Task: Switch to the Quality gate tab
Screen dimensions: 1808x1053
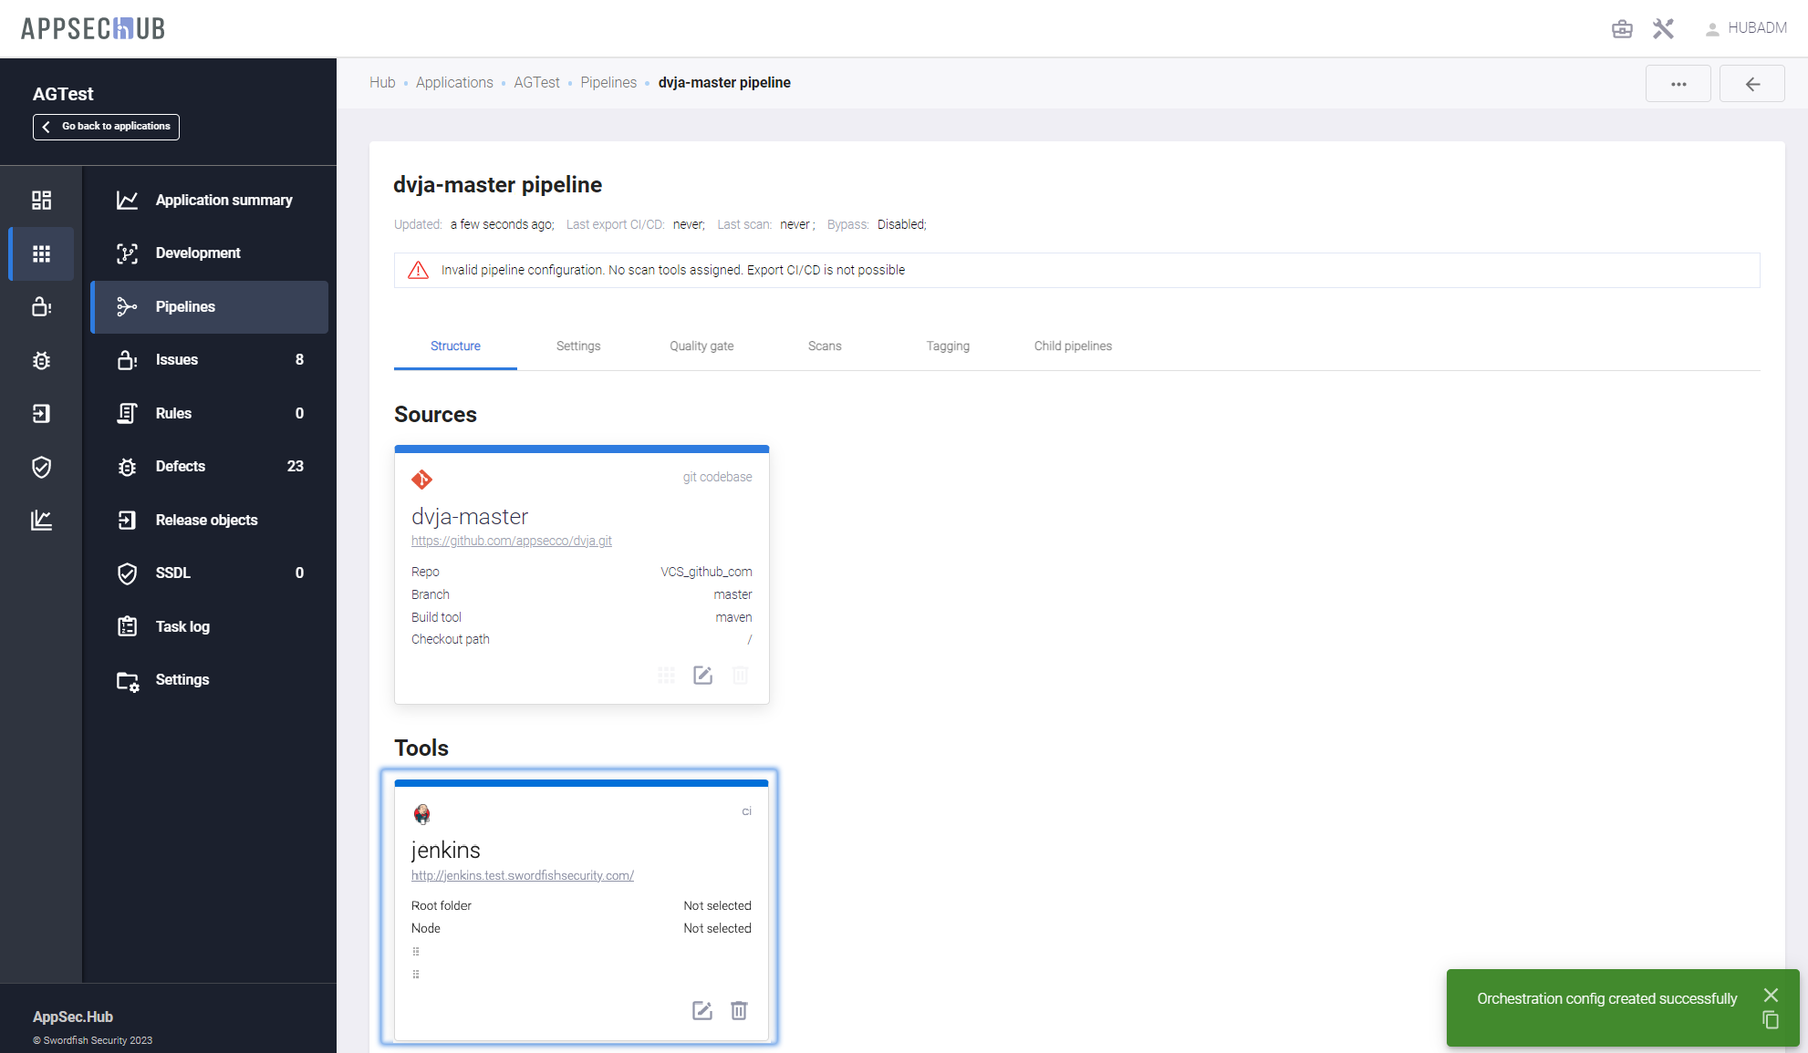Action: tap(701, 346)
